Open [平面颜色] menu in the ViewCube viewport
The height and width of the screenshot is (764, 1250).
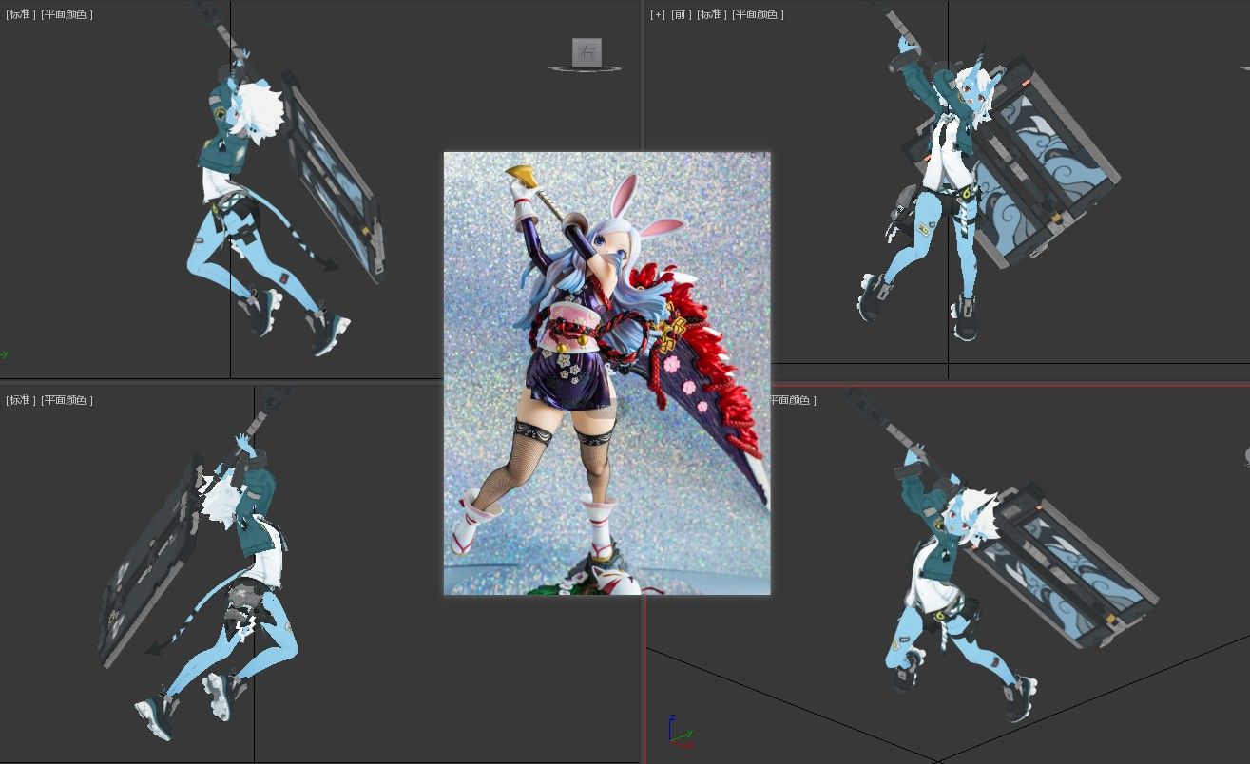click(x=67, y=14)
